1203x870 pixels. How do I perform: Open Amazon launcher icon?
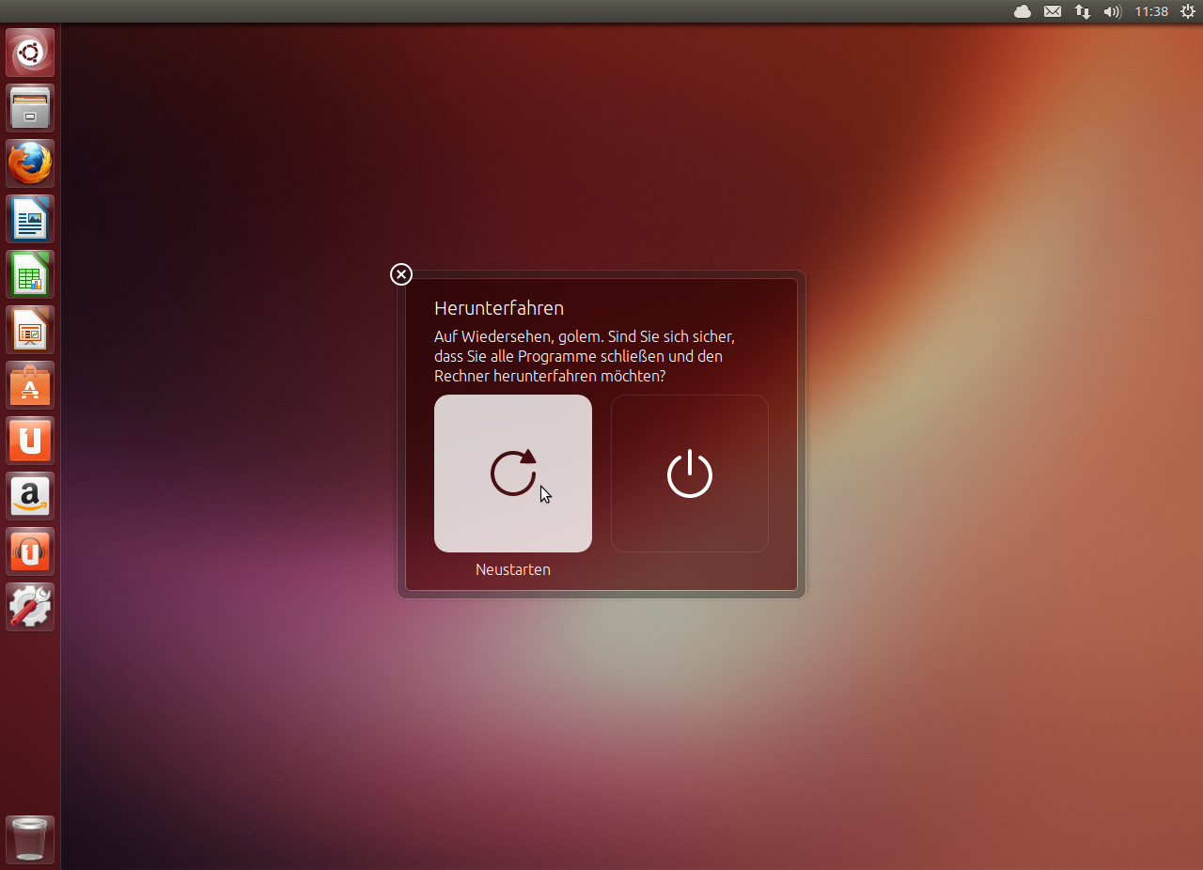tap(30, 496)
